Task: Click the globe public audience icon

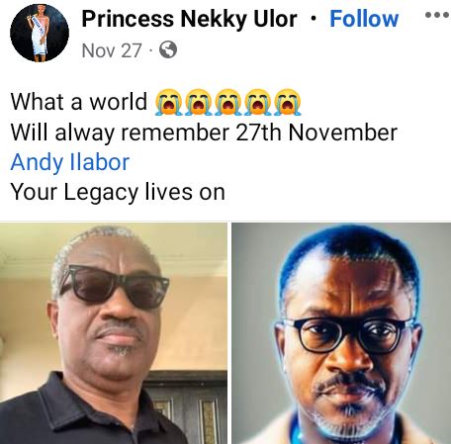Action: tap(168, 49)
